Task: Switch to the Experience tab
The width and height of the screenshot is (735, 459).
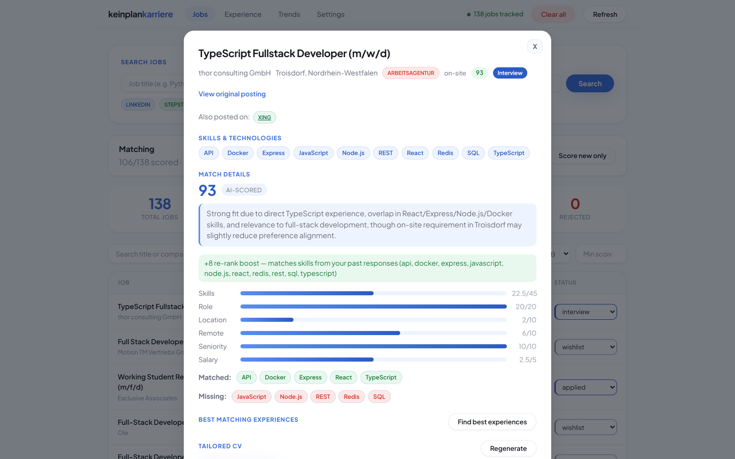Action: pyautogui.click(x=243, y=14)
